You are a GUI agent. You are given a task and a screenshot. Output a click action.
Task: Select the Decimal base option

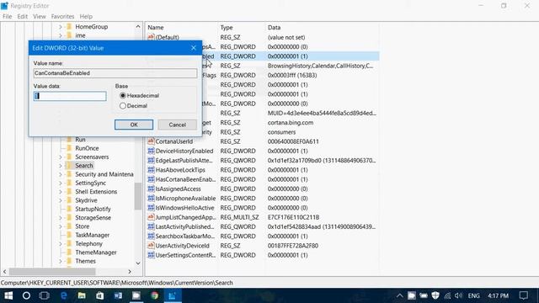123,106
